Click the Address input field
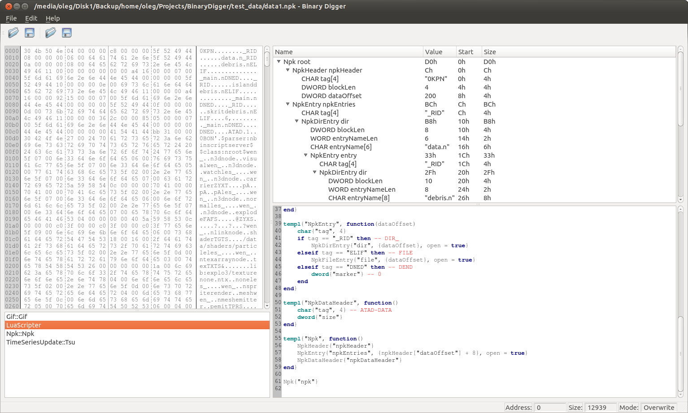 coord(550,407)
